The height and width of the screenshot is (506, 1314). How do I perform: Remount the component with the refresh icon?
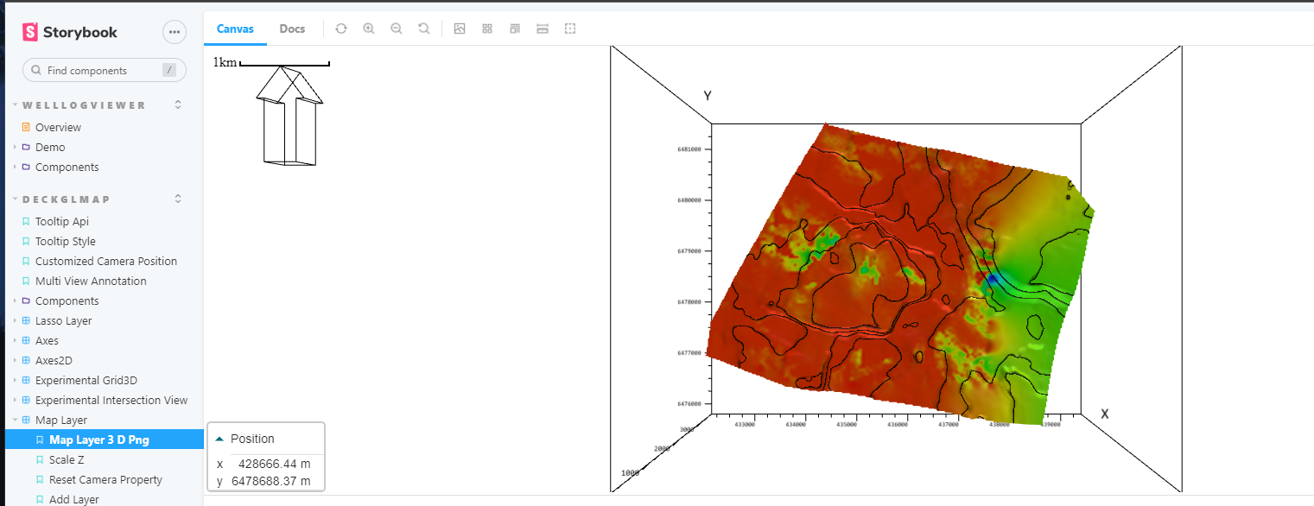(340, 28)
